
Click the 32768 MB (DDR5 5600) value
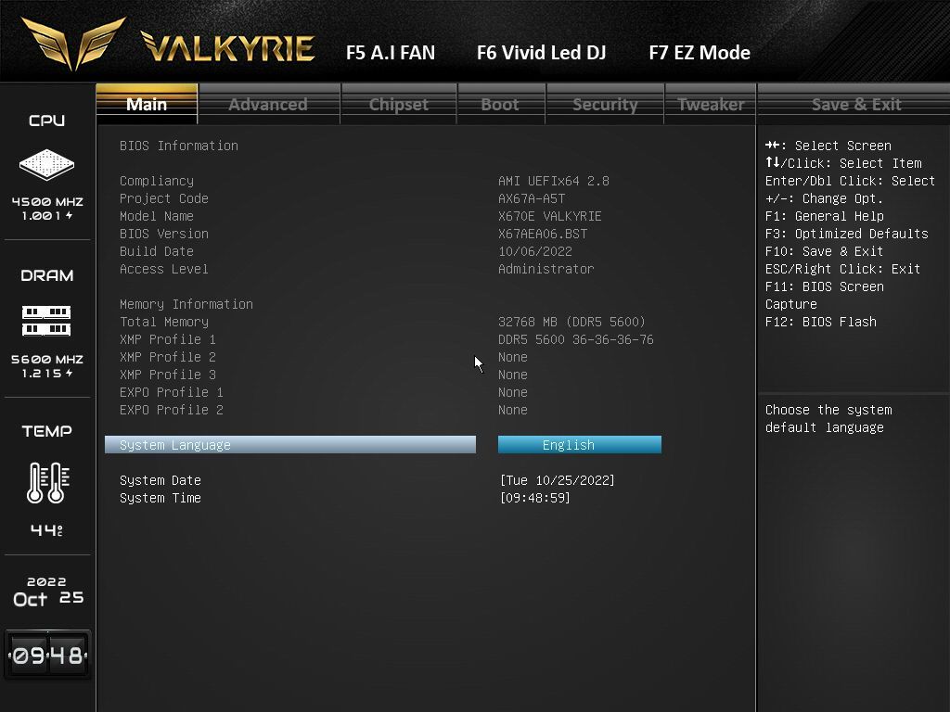[571, 322]
